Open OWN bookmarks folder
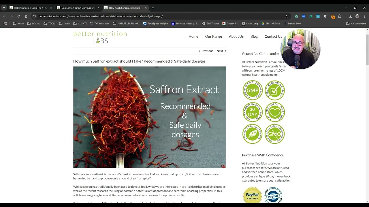Screen dimensions: 369x207 [65, 24]
